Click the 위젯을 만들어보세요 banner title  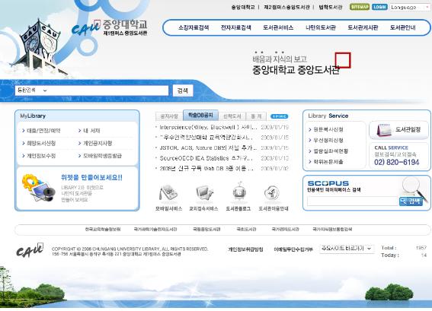pos(91,178)
